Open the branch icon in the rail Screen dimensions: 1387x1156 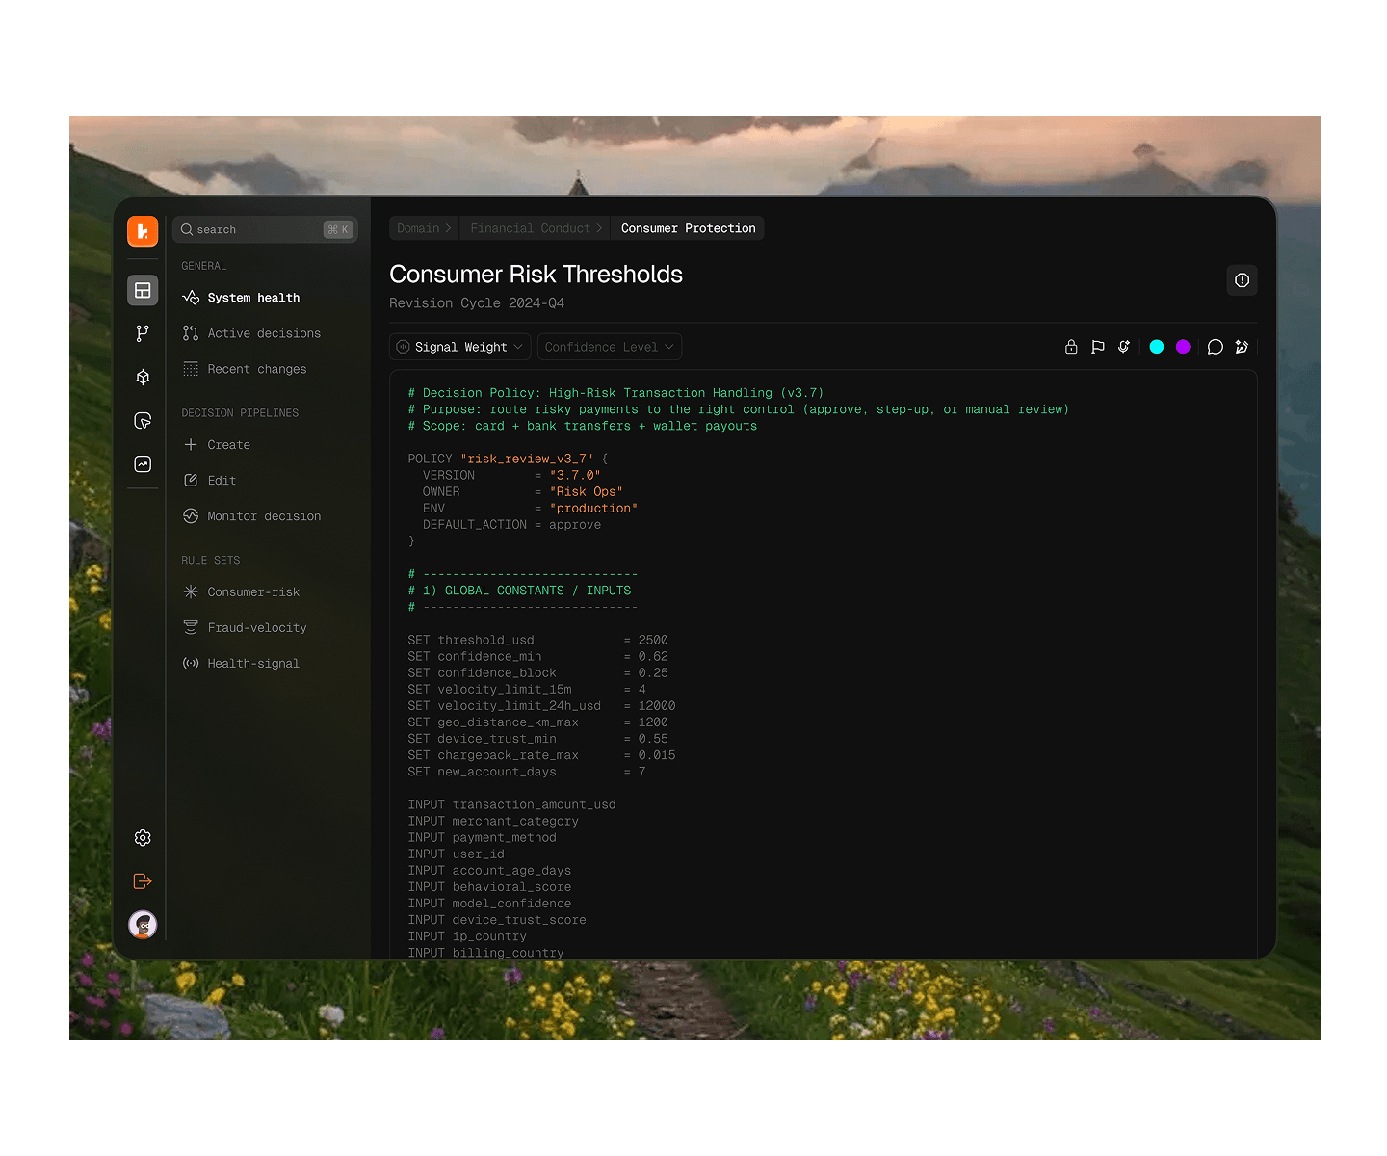point(143,333)
